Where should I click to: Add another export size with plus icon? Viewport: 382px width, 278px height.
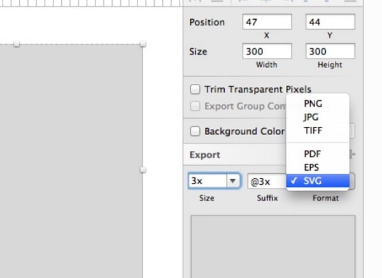353,154
